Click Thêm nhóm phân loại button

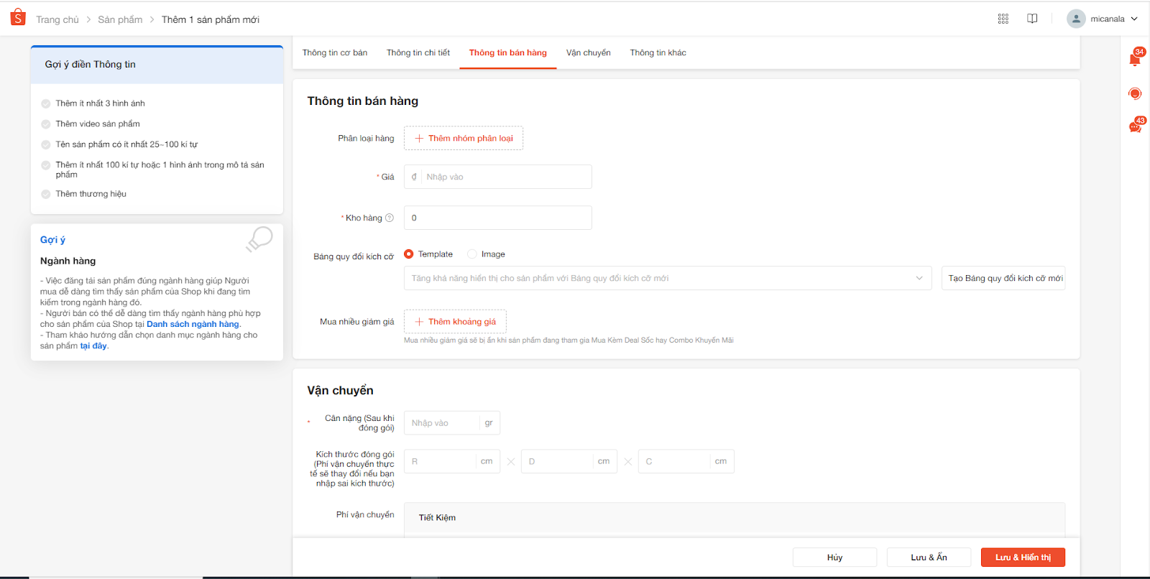(464, 138)
